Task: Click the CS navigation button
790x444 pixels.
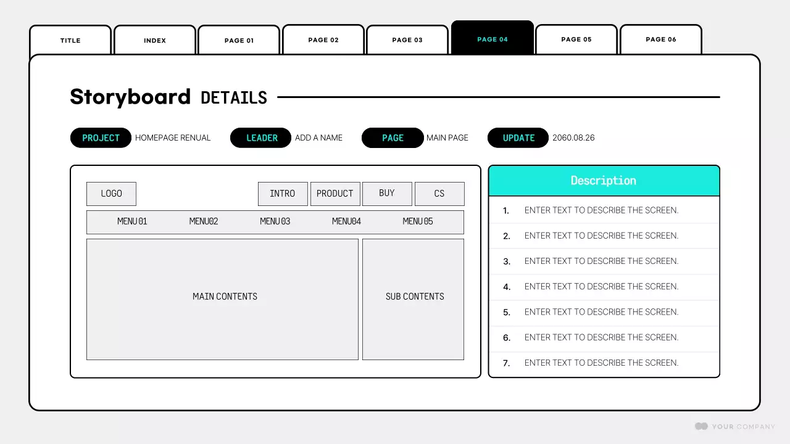Action: pyautogui.click(x=439, y=194)
